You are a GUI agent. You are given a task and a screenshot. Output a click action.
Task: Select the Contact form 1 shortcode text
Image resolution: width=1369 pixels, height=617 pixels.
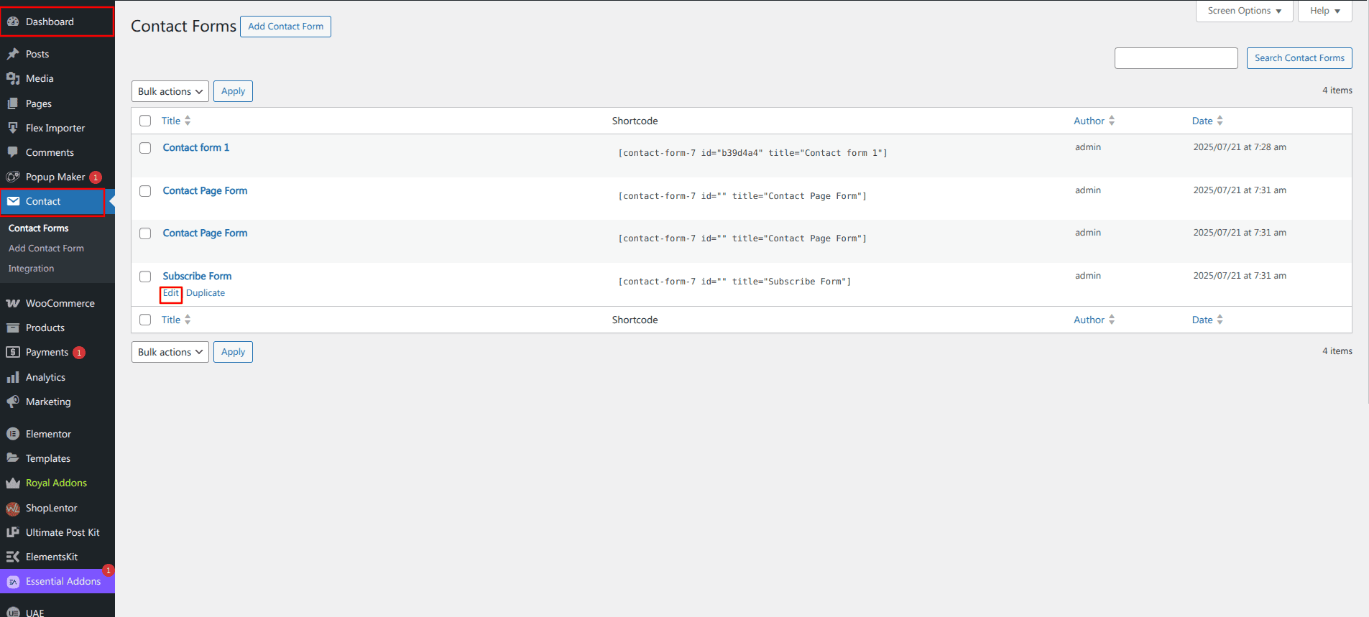(x=752, y=153)
